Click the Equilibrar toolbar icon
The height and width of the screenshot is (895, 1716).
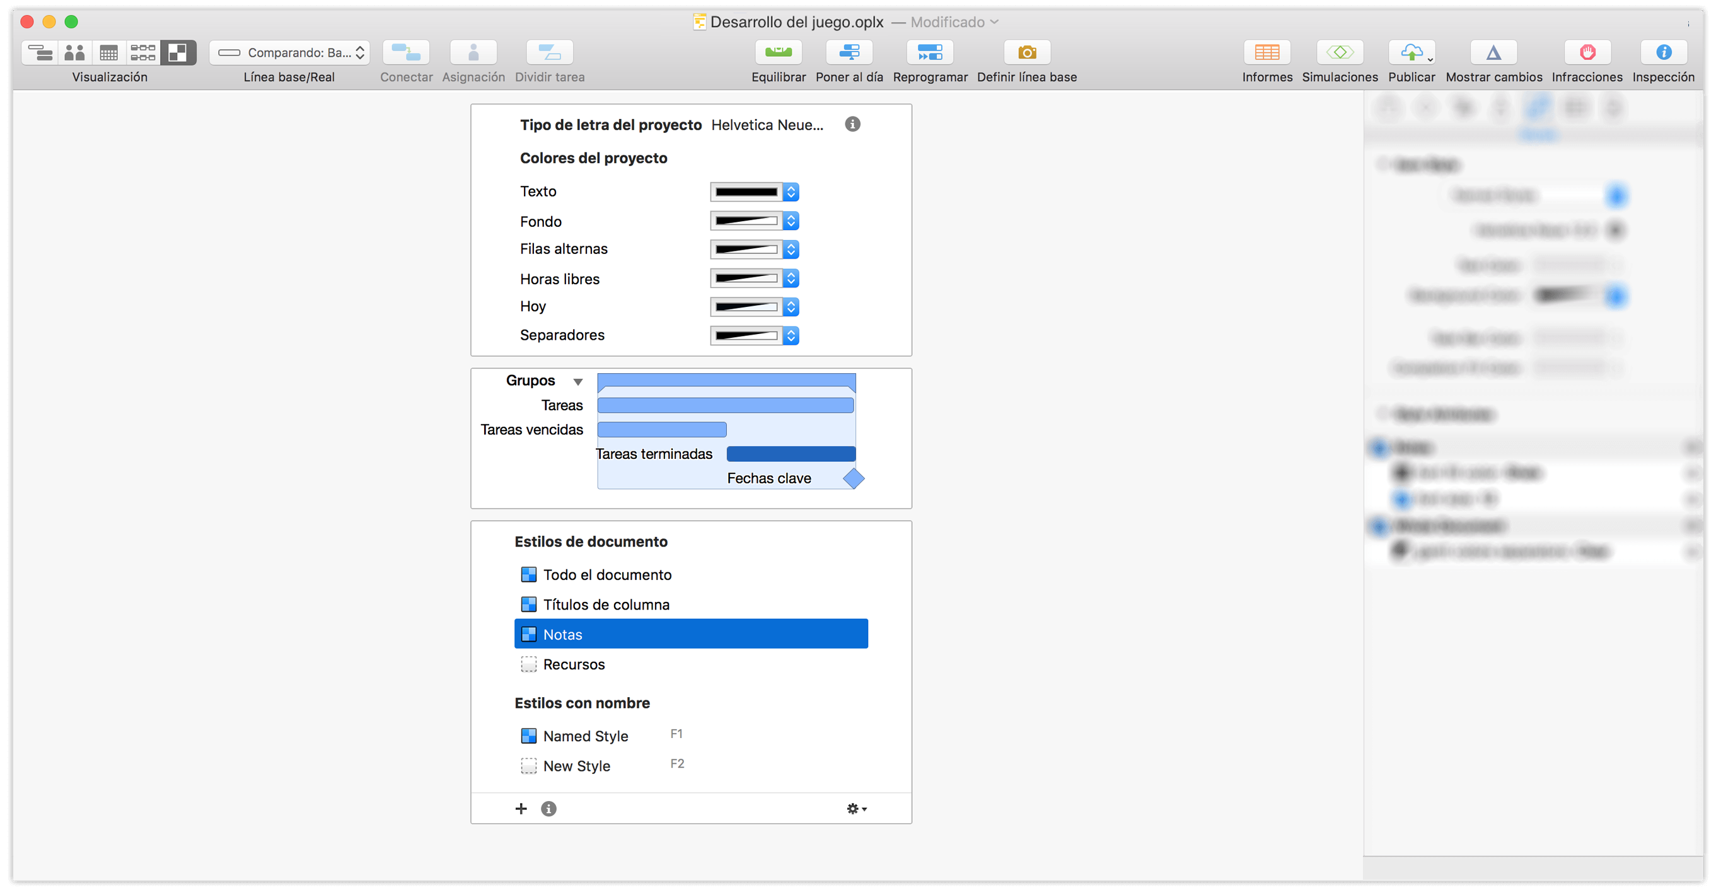(778, 52)
